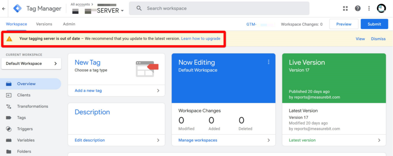Screen dimensions: 393x156
Task: Click View in the warning banner
Action: tap(360, 39)
